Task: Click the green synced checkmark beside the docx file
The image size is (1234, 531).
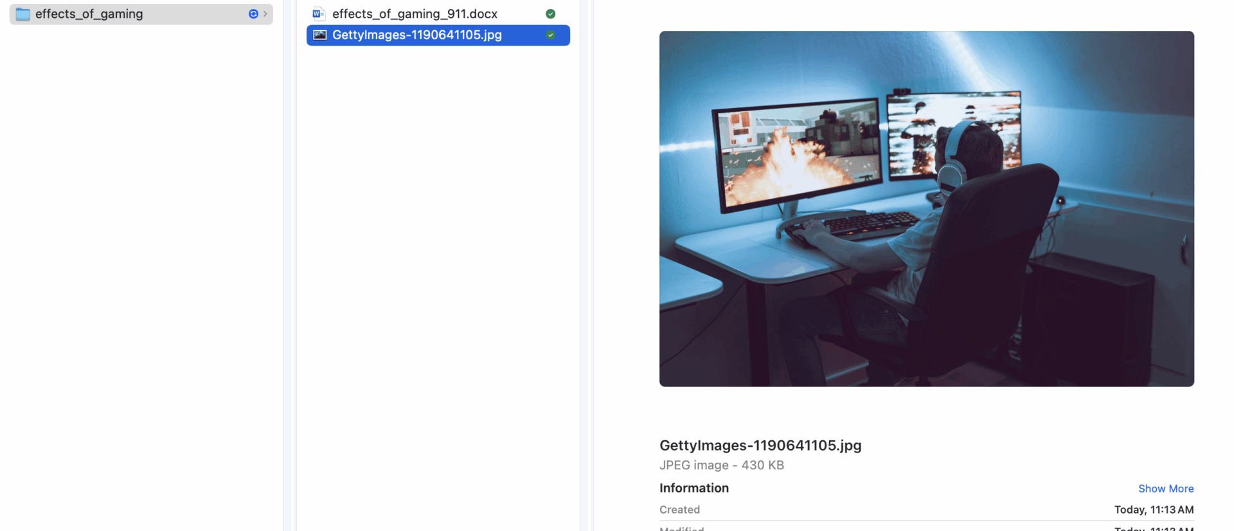Action: click(550, 14)
